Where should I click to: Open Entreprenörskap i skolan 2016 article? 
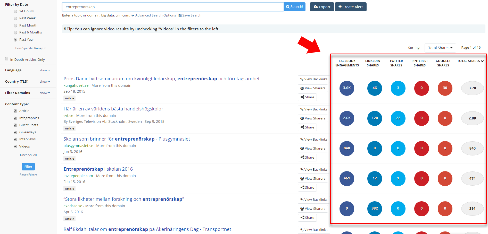98,169
